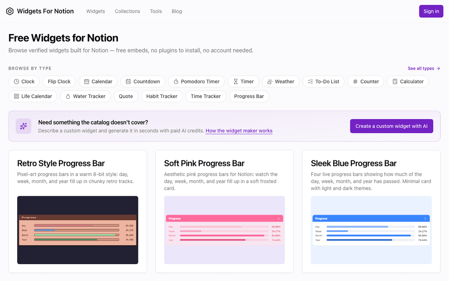Image resolution: width=449 pixels, height=281 pixels.
Task: Click the Widgets For Notion hexagon logo
Action: point(10,11)
